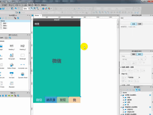Click the 发现 tab button on canvas
The width and height of the screenshot is (153, 115).
(63, 100)
